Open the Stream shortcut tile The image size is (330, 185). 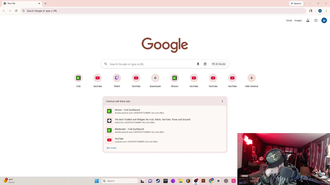[x=175, y=81]
